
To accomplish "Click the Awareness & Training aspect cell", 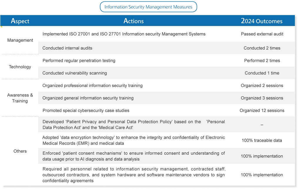I will (x=20, y=98).
